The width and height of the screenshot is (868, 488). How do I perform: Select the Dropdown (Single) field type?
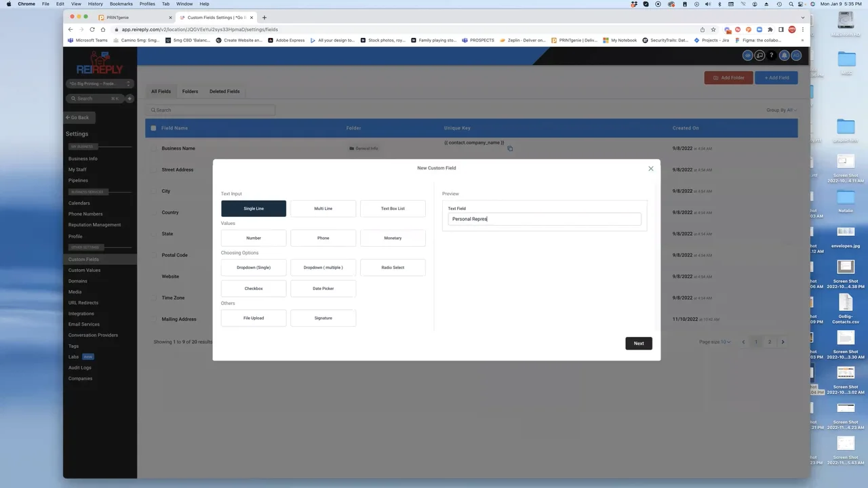254,268
